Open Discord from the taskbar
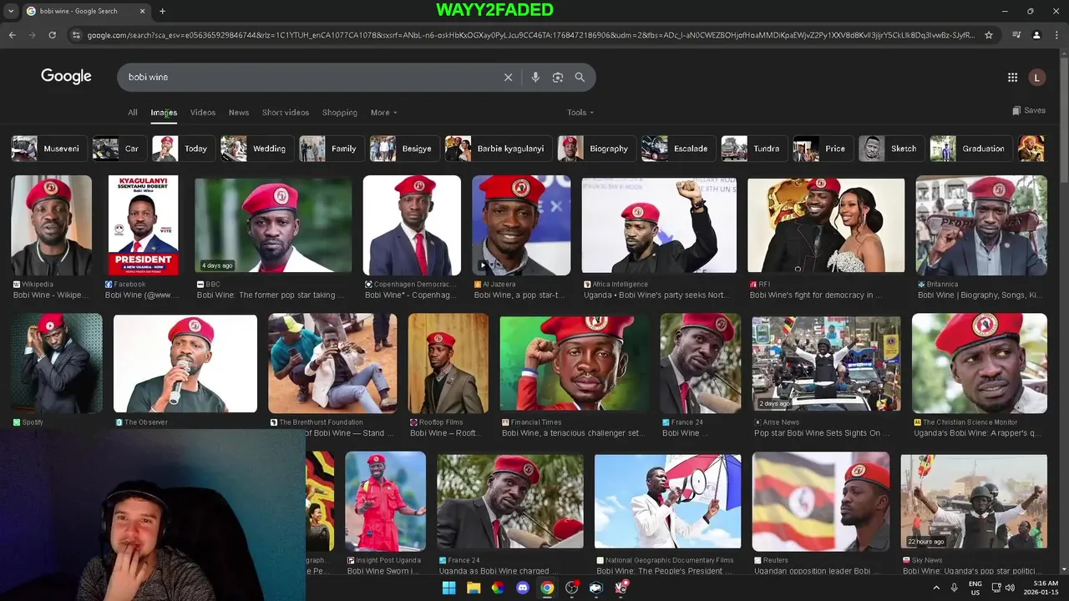The image size is (1069, 601). click(x=523, y=588)
